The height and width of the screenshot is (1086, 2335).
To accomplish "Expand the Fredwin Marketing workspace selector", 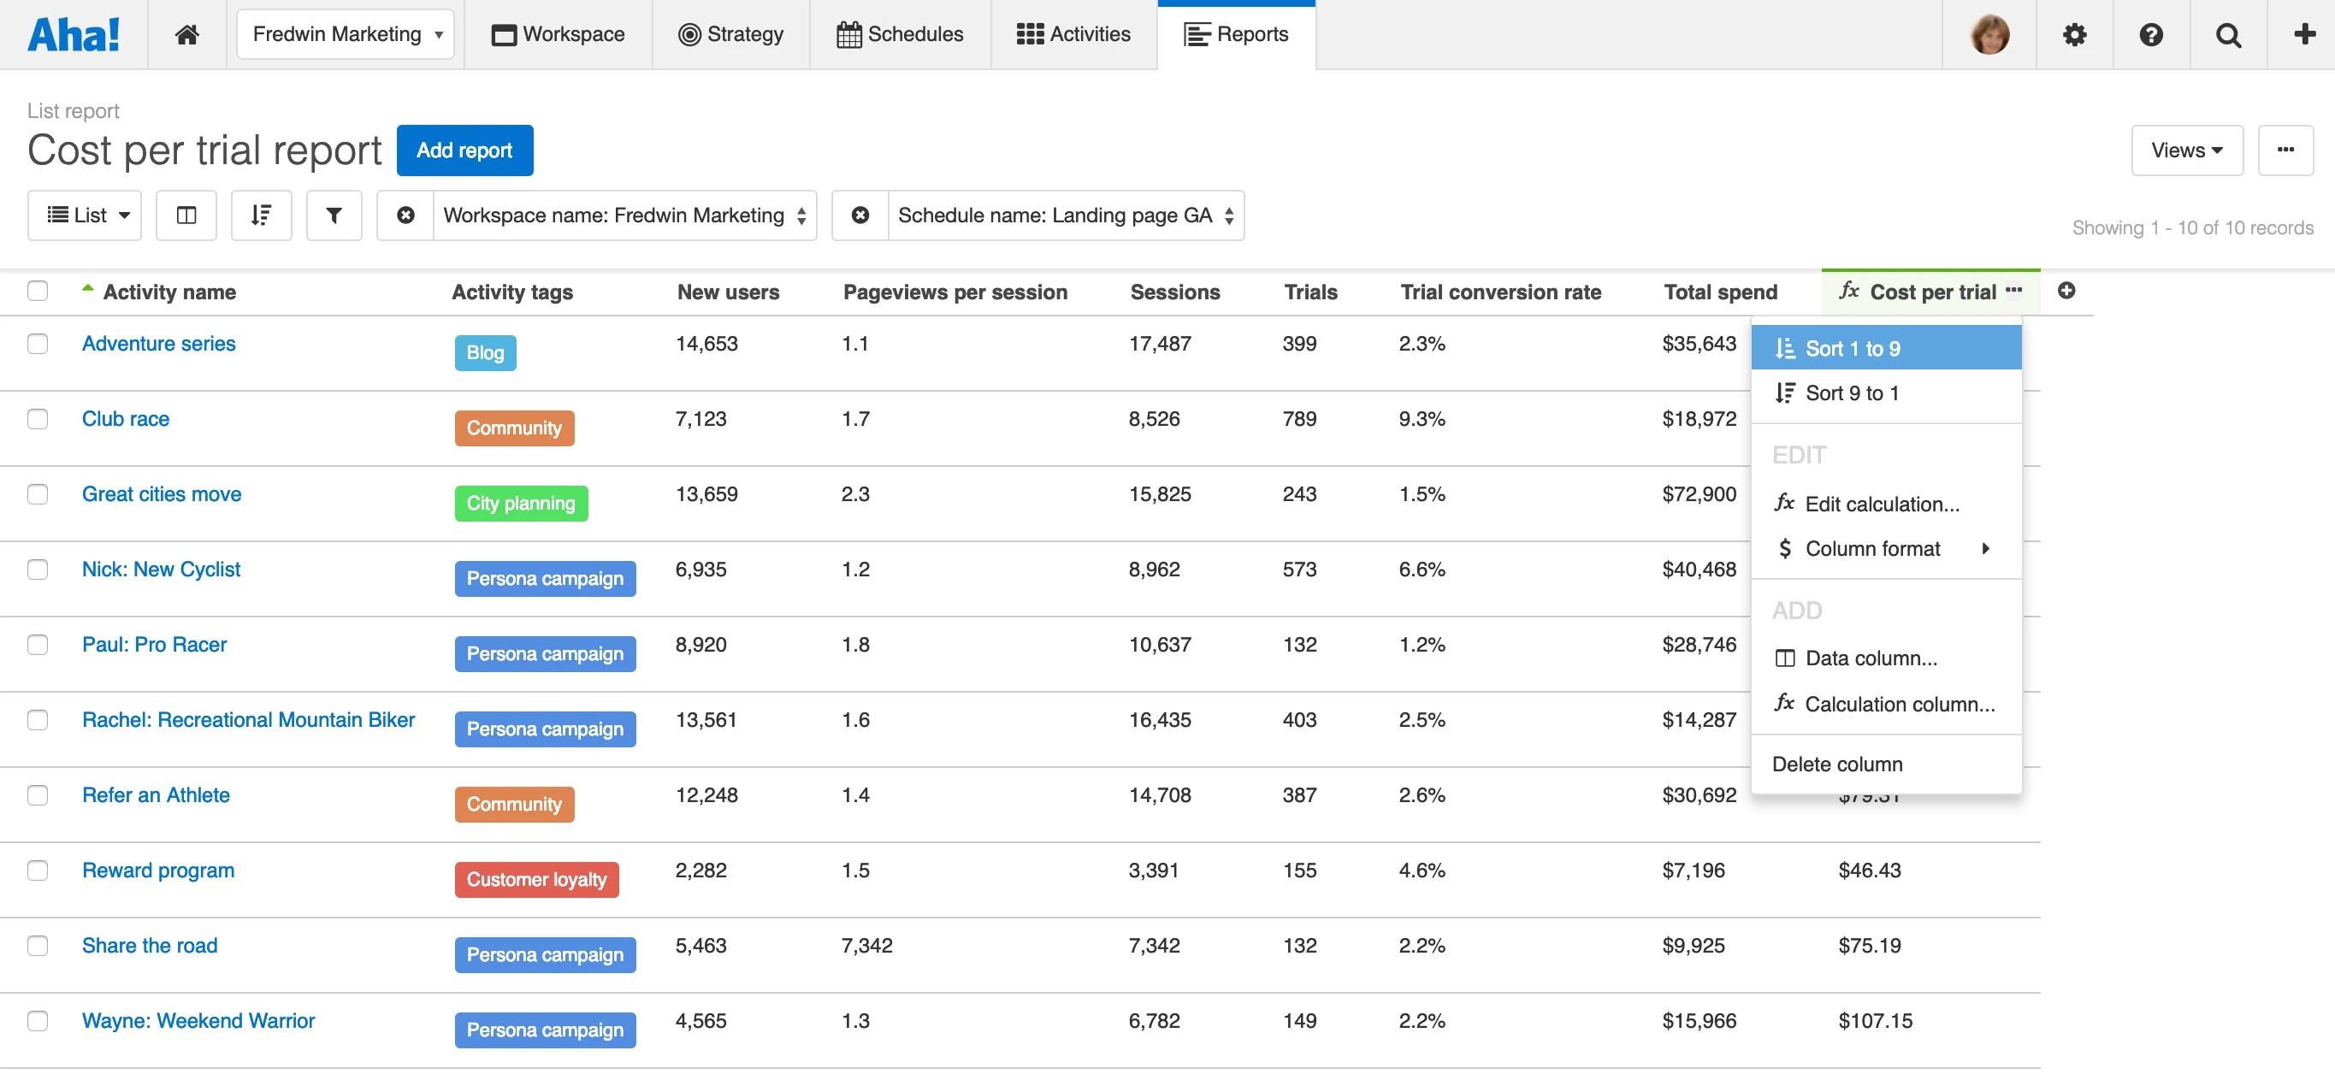I will pyautogui.click(x=345, y=34).
